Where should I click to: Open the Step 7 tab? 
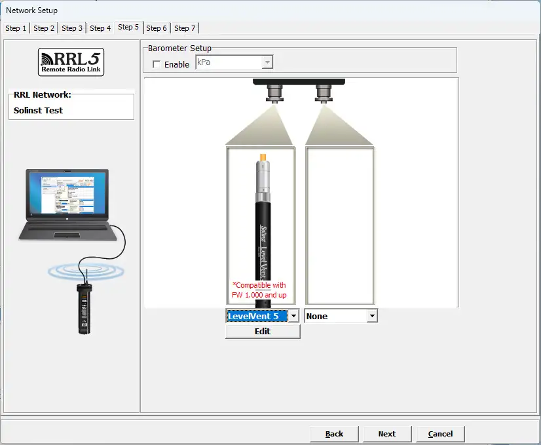coord(185,28)
